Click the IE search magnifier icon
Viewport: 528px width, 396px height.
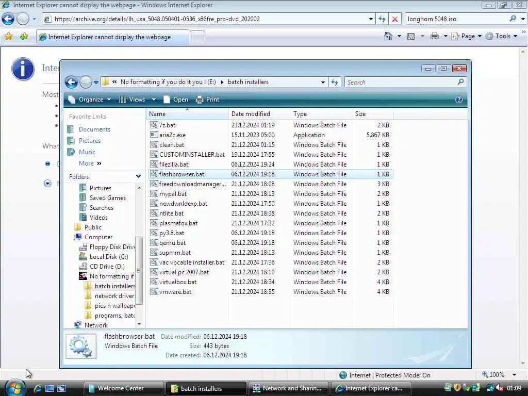pos(513,19)
